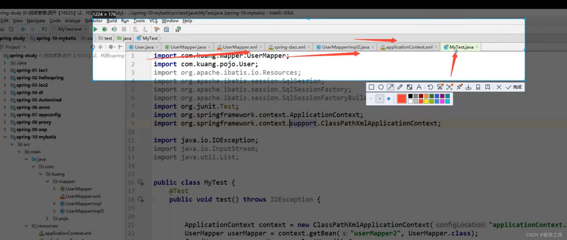
Task: Click the java folder breadcrumb
Action: click(x=124, y=38)
